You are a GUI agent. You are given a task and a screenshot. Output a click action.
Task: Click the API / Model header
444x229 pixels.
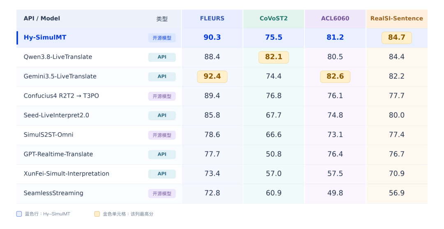[x=42, y=18]
